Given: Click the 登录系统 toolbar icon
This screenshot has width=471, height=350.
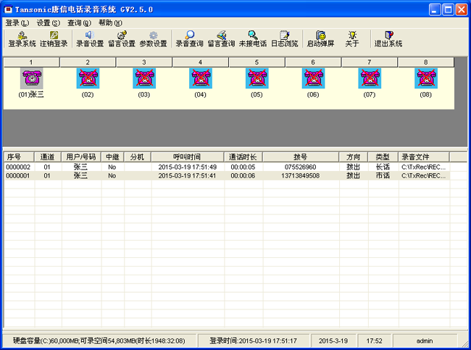Looking at the screenshot, I should (x=22, y=38).
